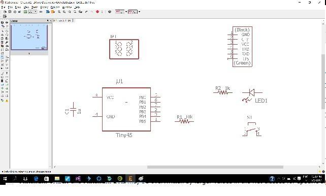
Task: Select the Circle draw tool
Action: pyautogui.click(x=3, y=77)
